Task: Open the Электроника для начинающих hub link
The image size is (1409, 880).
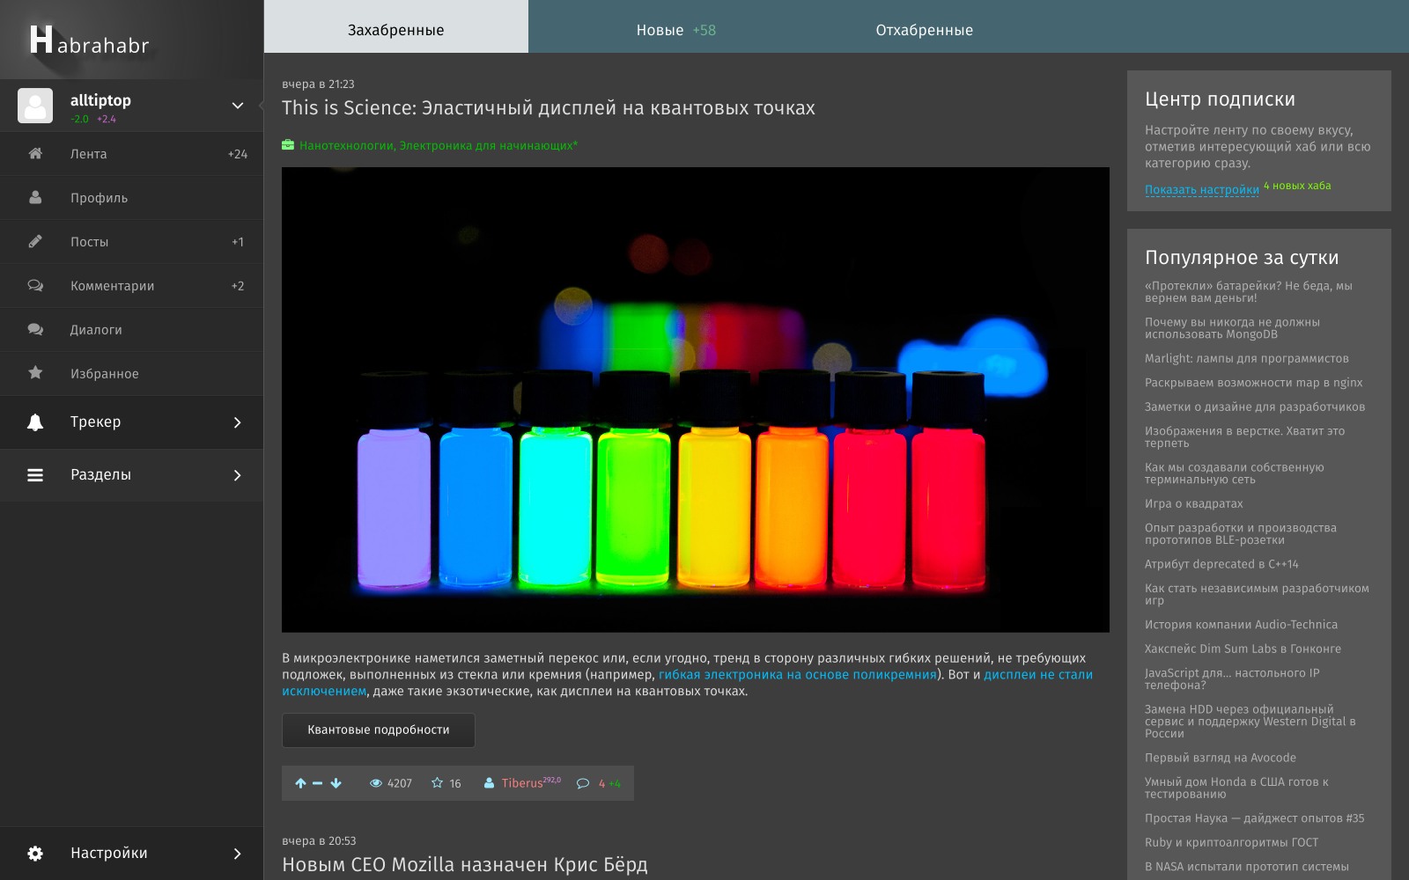Action: point(487,145)
